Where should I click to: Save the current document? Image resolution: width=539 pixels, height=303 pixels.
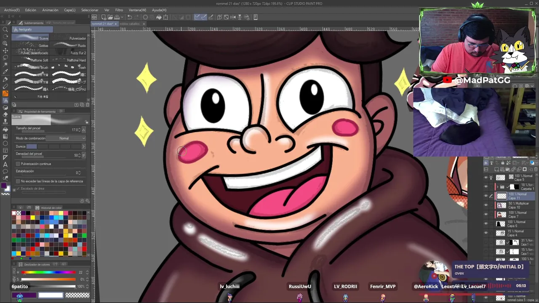(116, 17)
